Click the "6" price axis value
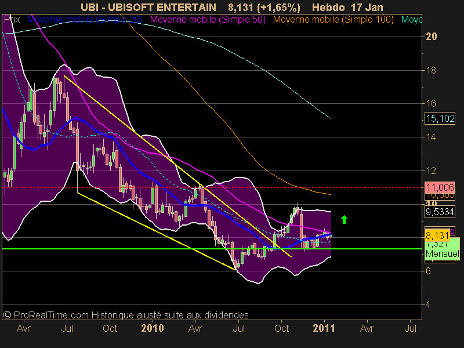The width and height of the screenshot is (464, 348). 428,271
